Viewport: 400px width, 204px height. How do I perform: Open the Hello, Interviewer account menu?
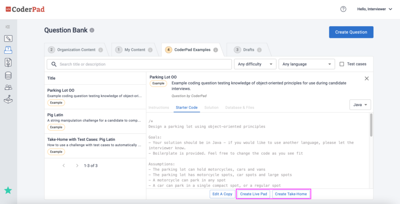tap(375, 9)
